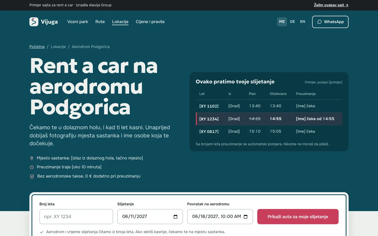Click the Preuzimanje column header
The height and width of the screenshot is (236, 378).
306,94
